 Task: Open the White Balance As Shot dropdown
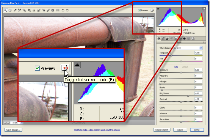[188, 48]
